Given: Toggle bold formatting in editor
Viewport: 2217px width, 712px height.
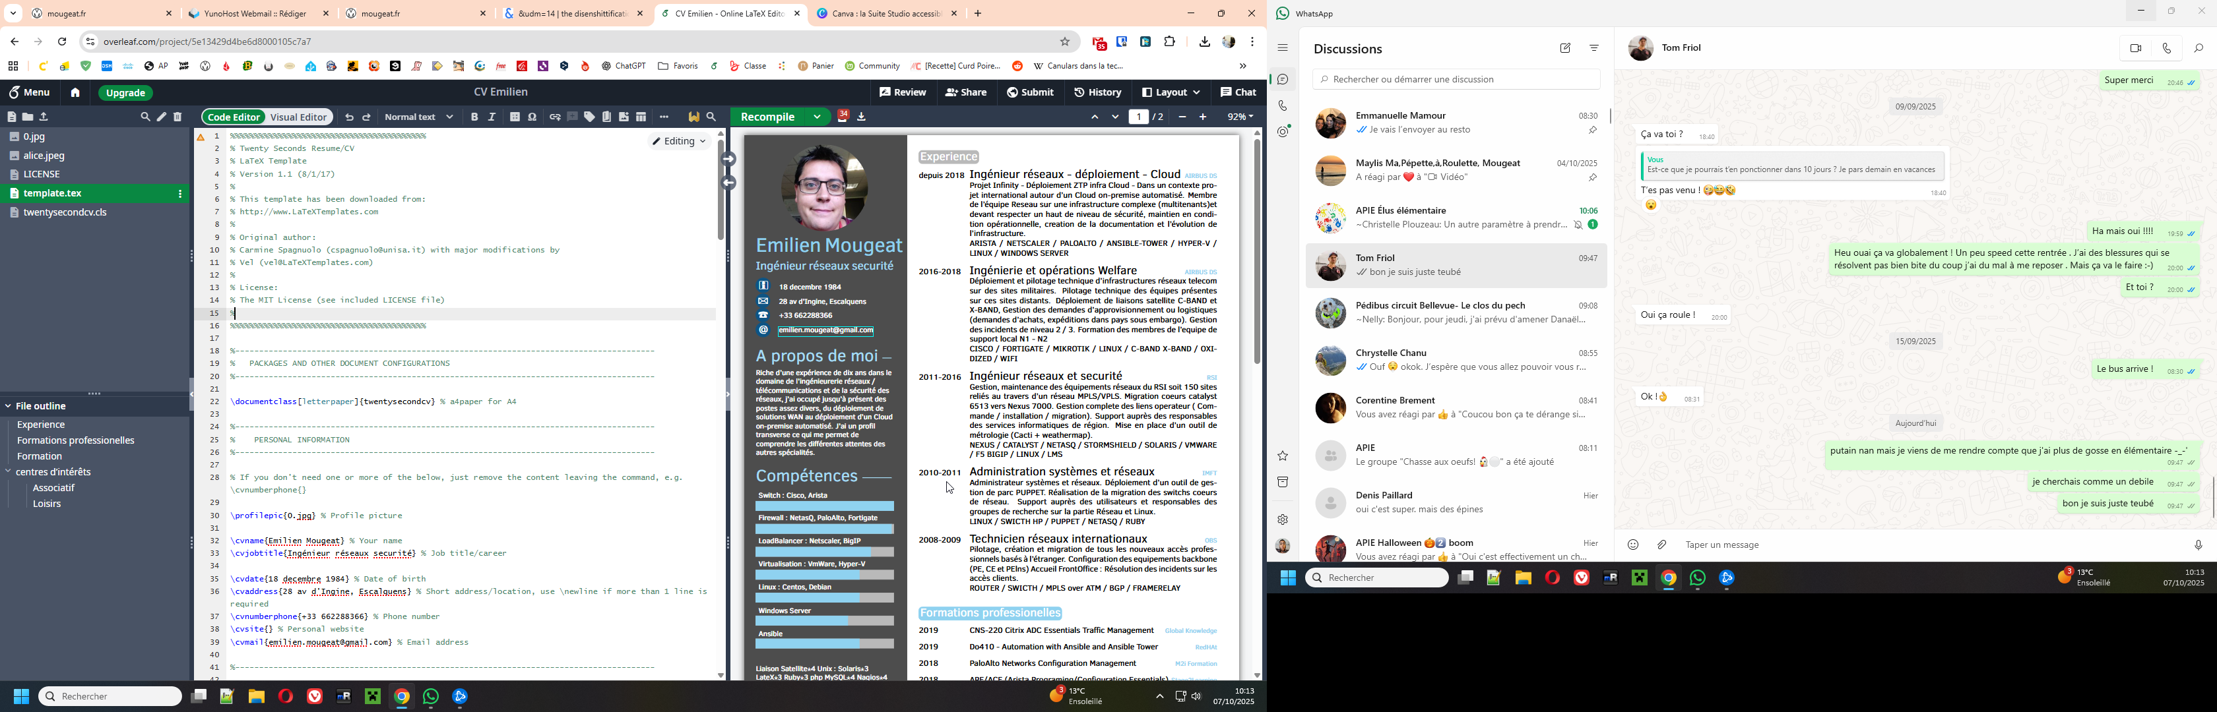Looking at the screenshot, I should pyautogui.click(x=474, y=117).
